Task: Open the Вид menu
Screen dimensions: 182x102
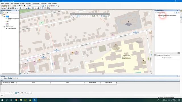Action: (12, 3)
